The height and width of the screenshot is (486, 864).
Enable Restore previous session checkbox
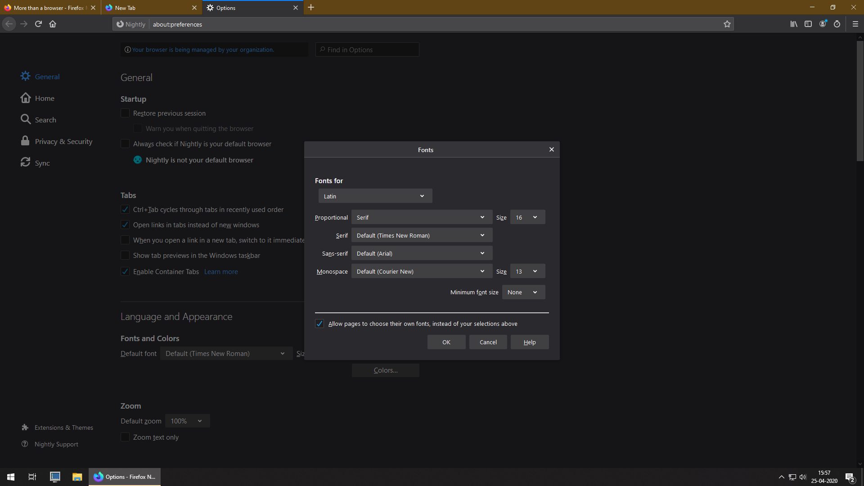click(125, 113)
